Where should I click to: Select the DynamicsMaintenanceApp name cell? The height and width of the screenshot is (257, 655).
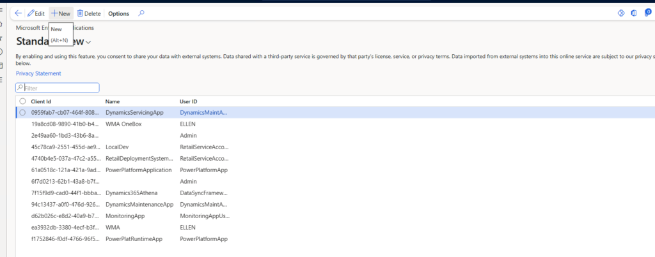tap(139, 205)
